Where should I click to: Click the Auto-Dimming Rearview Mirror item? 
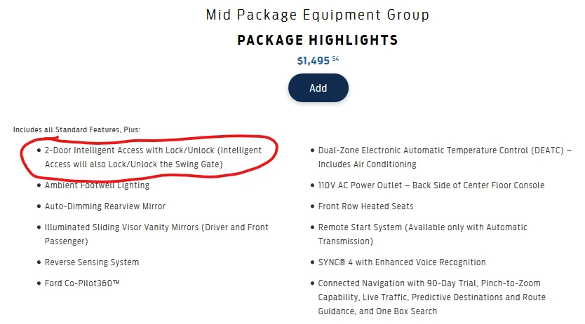105,206
